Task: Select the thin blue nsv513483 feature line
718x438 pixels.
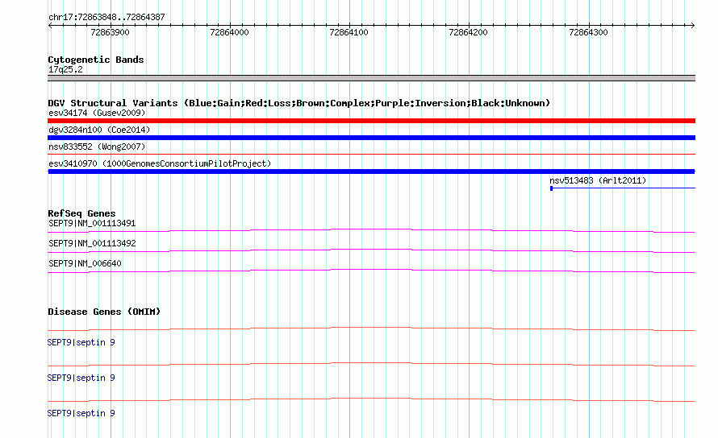Action: (x=623, y=188)
